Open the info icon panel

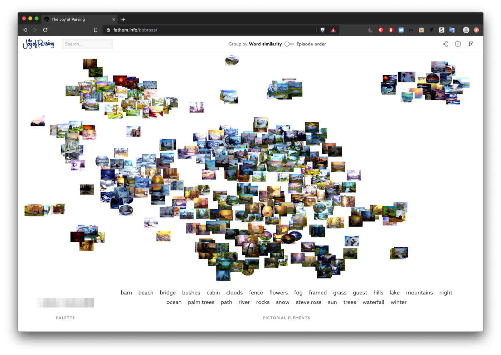[x=458, y=44]
